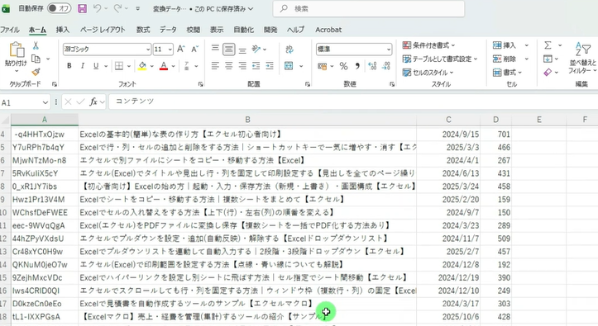
Task: Click the Increase Decimal icon
Action: (x=372, y=66)
